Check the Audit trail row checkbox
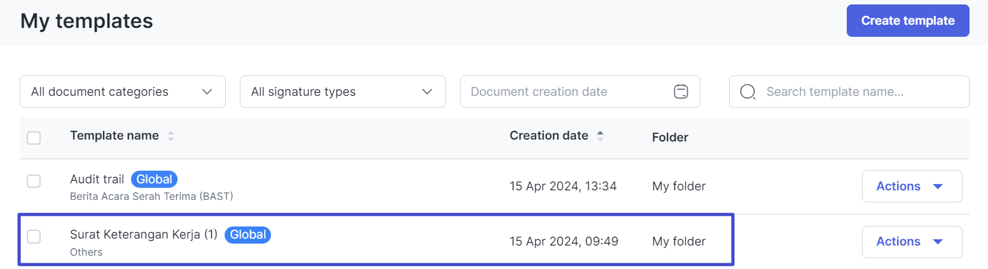This screenshot has width=988, height=269. click(x=34, y=181)
